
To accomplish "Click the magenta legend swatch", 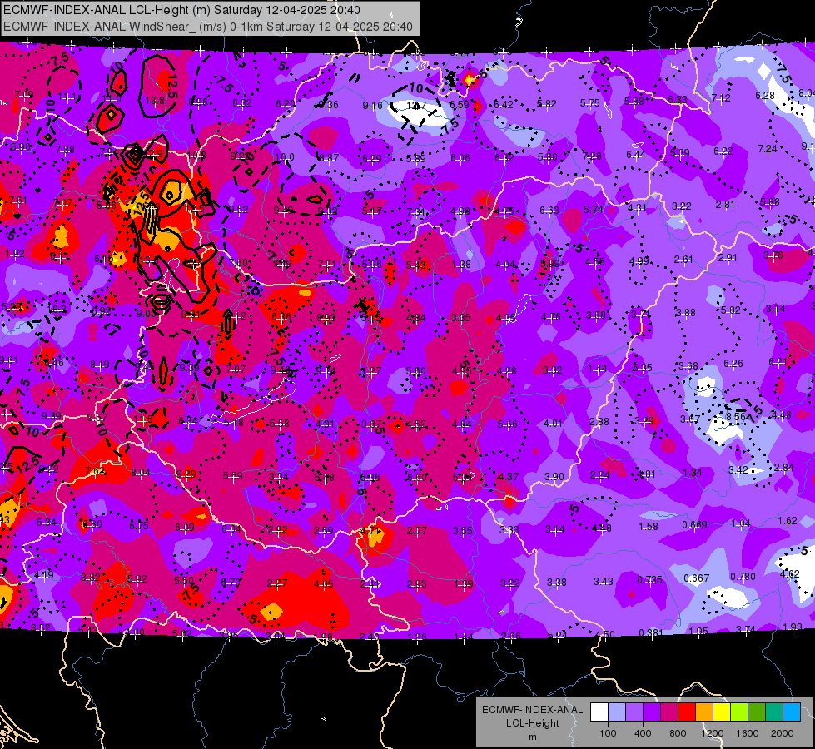I will (669, 712).
